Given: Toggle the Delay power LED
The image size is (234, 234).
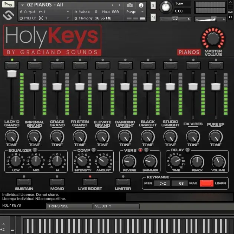Looking at the screenshot, I should click(187, 150).
